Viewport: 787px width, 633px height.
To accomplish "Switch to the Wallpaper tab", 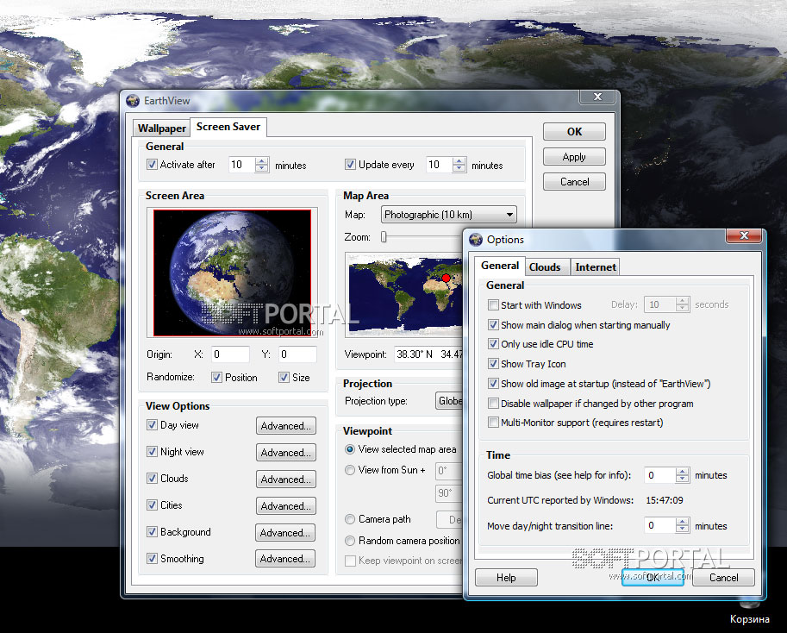I will pos(161,128).
